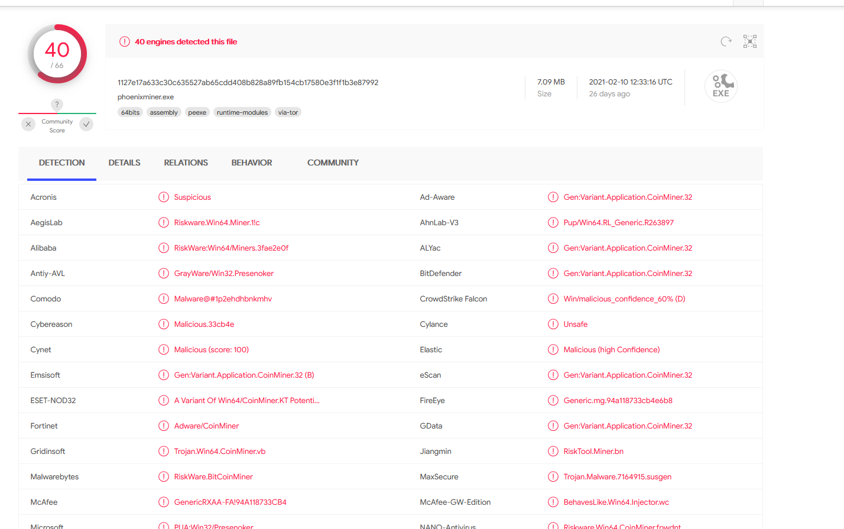
Task: Select the file hash 1127e17a633c... text
Action: pyautogui.click(x=248, y=83)
